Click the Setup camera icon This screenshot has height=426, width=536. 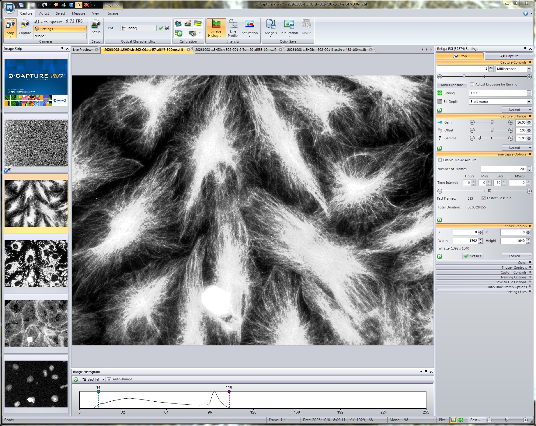(x=96, y=27)
